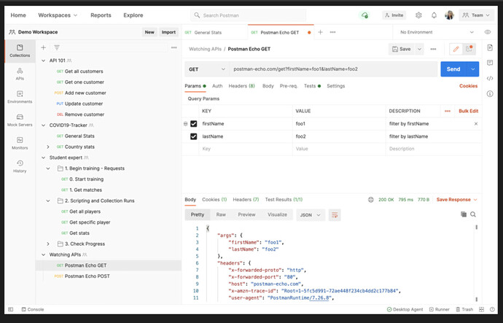Go to Reports in top navigation
This screenshot has width=503, height=323.
[101, 15]
